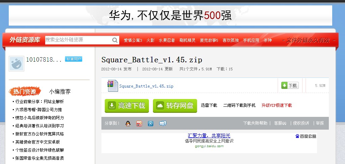Open 个性签名设计软件绿色破解 link
The width and height of the screenshot is (345, 164).
coord(40,150)
